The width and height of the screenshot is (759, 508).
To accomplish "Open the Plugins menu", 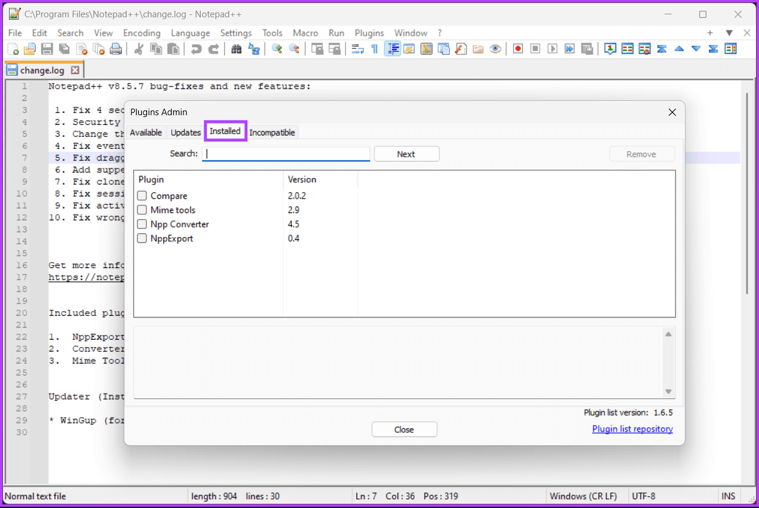I will 369,33.
